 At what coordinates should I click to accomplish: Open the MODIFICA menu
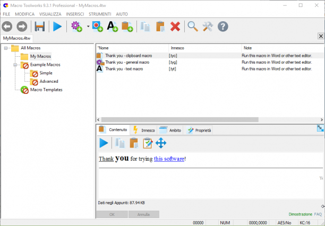point(24,14)
